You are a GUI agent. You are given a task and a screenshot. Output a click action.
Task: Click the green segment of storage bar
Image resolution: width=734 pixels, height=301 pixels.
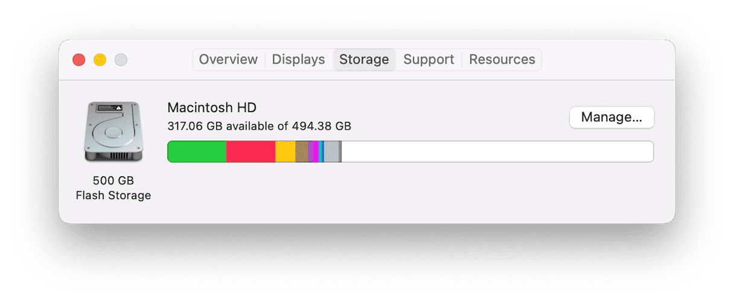pyautogui.click(x=197, y=151)
